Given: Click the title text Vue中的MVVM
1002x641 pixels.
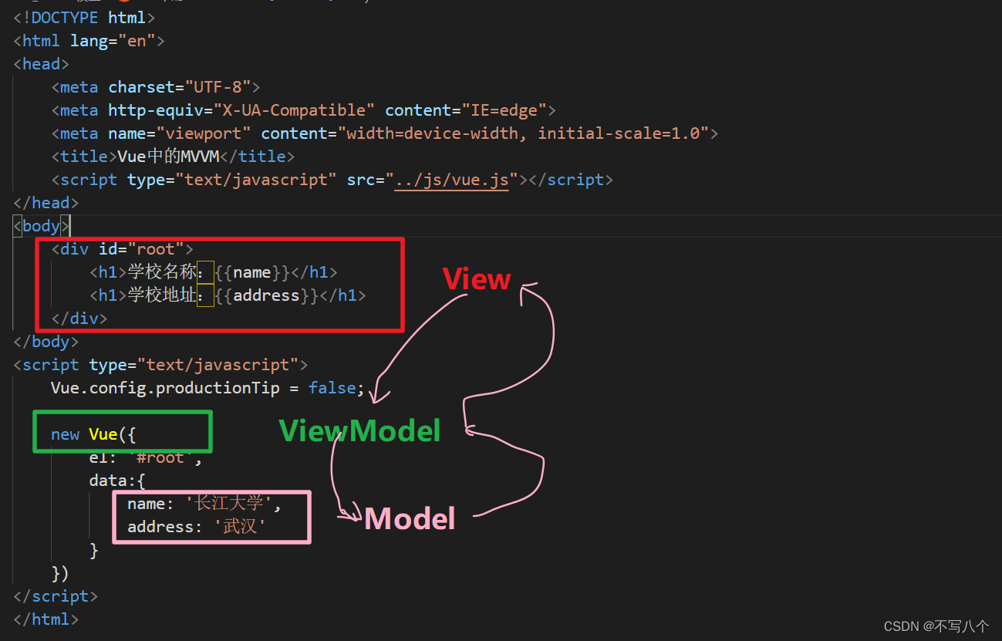Looking at the screenshot, I should pyautogui.click(x=169, y=157).
